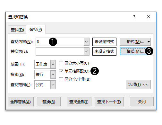The image size is (162, 125).
Task: Click the black circled number 3 marker
Action: point(149,51)
